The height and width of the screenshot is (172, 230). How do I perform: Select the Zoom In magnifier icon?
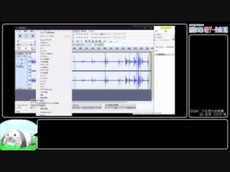[86, 41]
